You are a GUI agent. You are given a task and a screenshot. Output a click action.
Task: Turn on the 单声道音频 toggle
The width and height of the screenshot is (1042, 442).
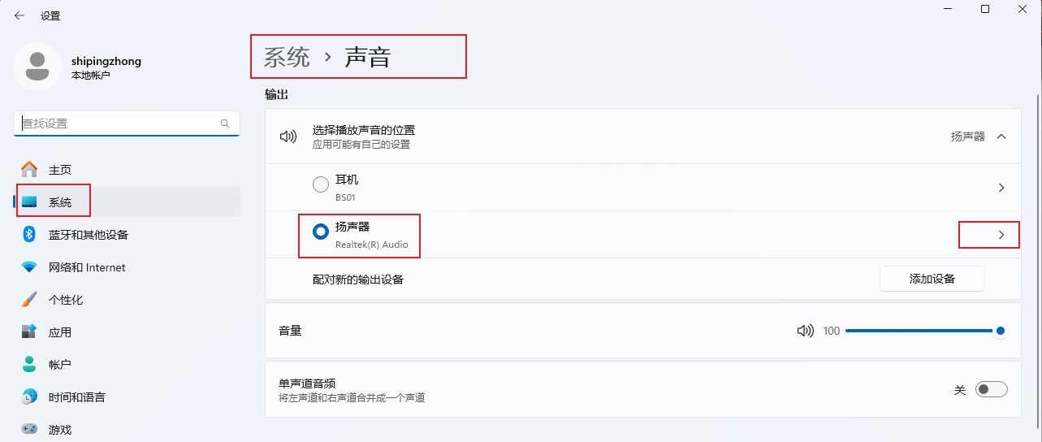click(992, 390)
